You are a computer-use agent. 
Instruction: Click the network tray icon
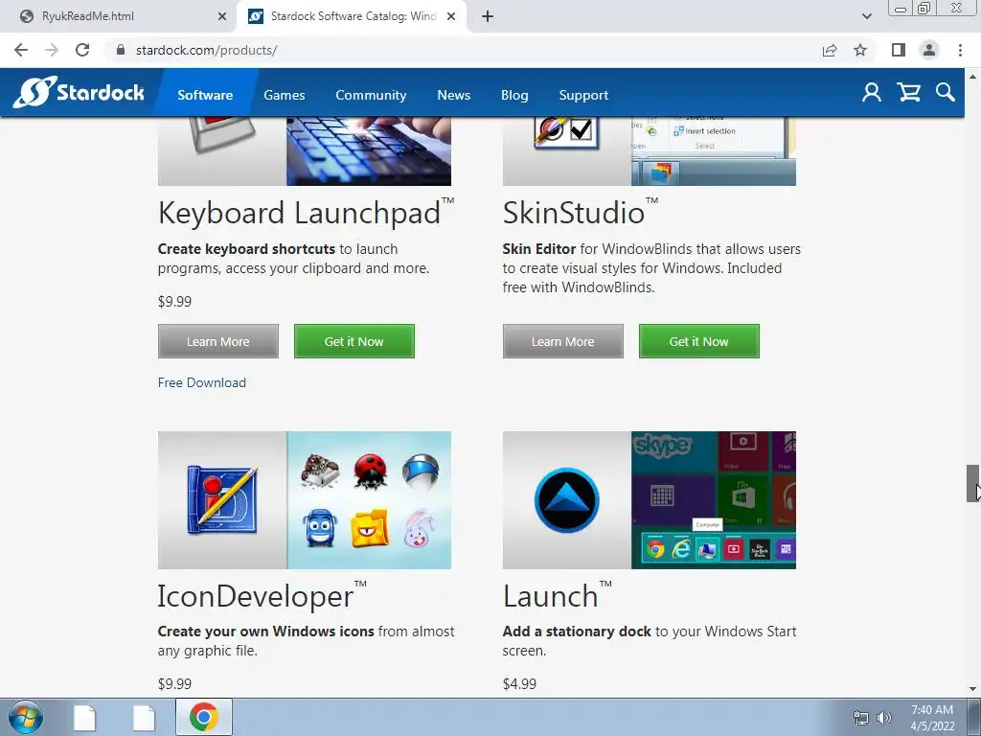tap(861, 718)
